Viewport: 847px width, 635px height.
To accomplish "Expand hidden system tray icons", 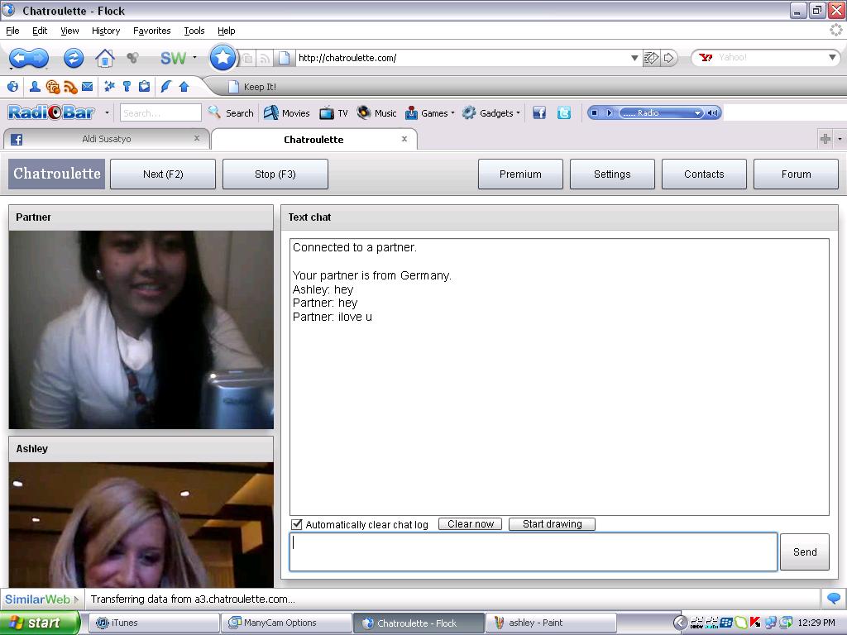I will tap(681, 623).
